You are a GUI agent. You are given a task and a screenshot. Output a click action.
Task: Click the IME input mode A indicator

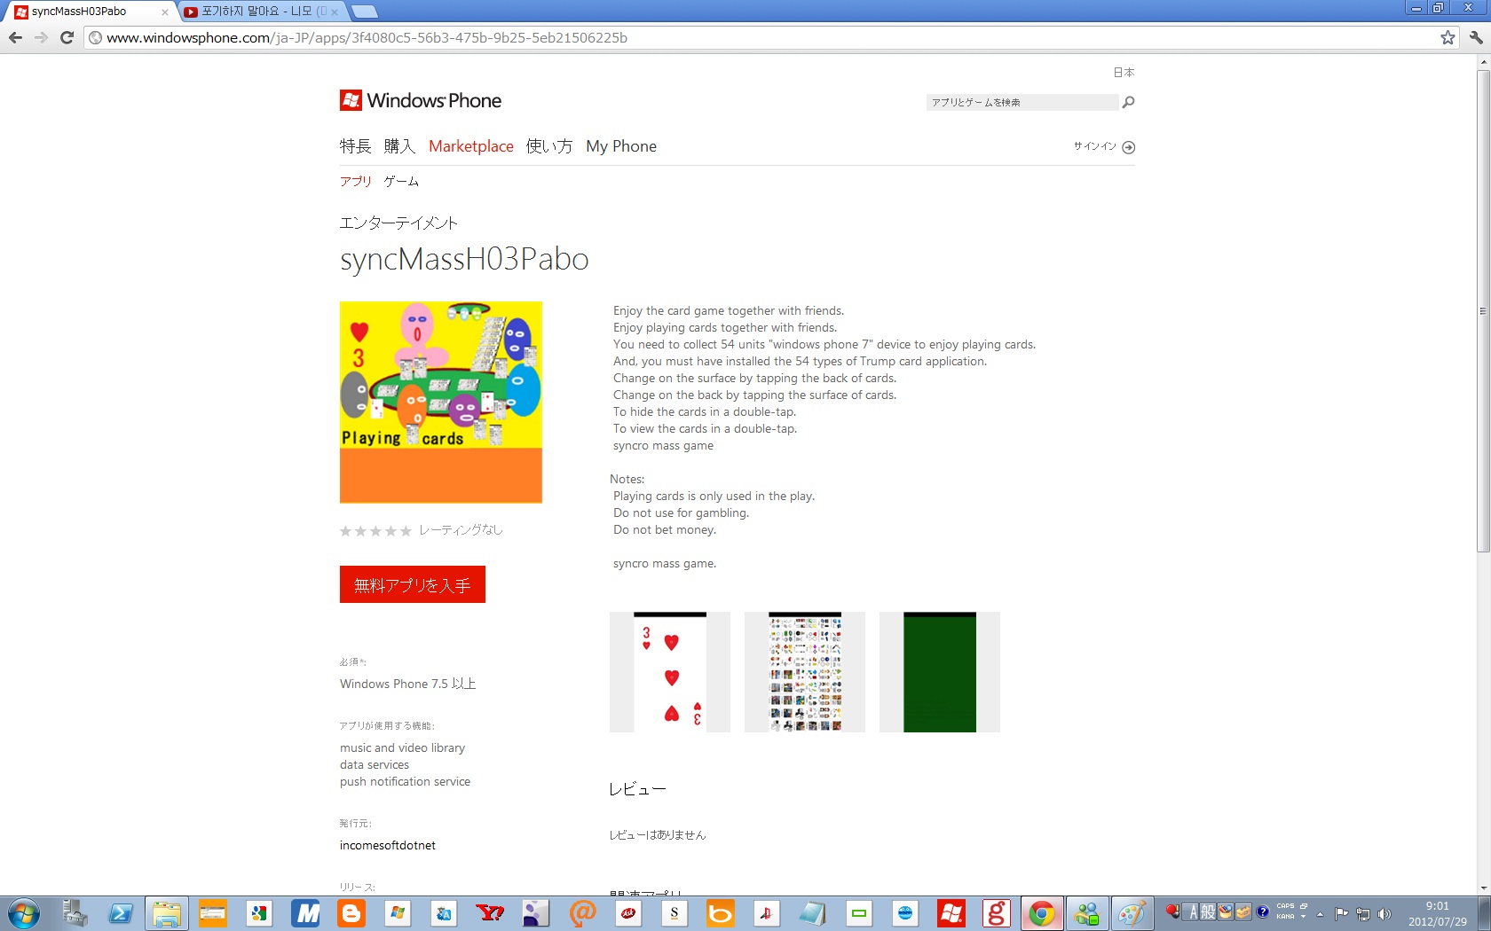coord(1194,911)
